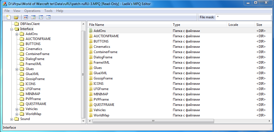This screenshot has height=132, width=274.
Task: Expand the Sound tree node
Action: (11, 119)
